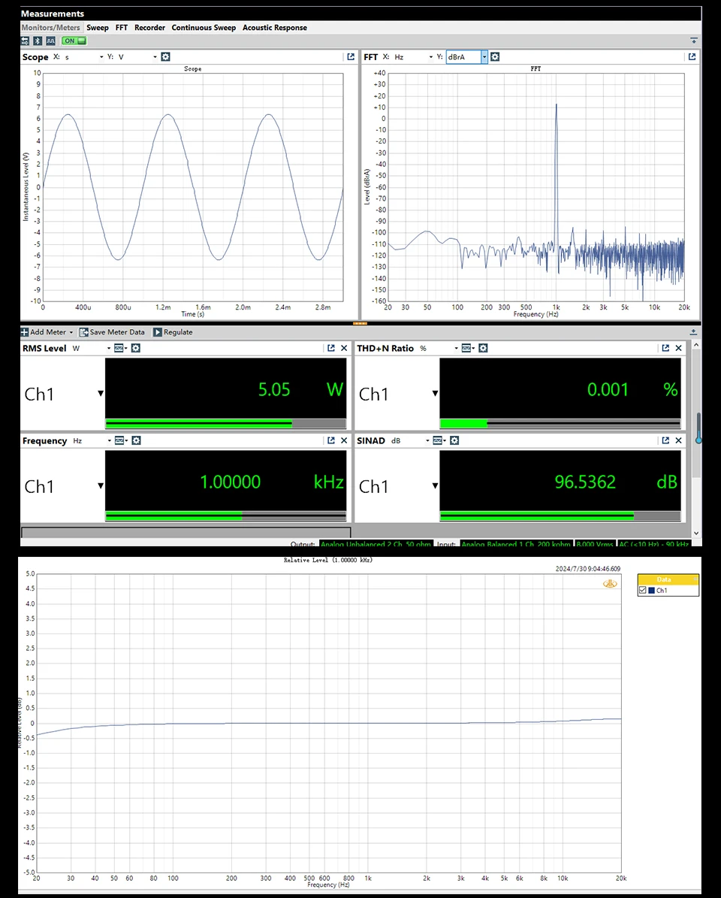Toggle the generator ON switch
The image size is (721, 898).
74,41
